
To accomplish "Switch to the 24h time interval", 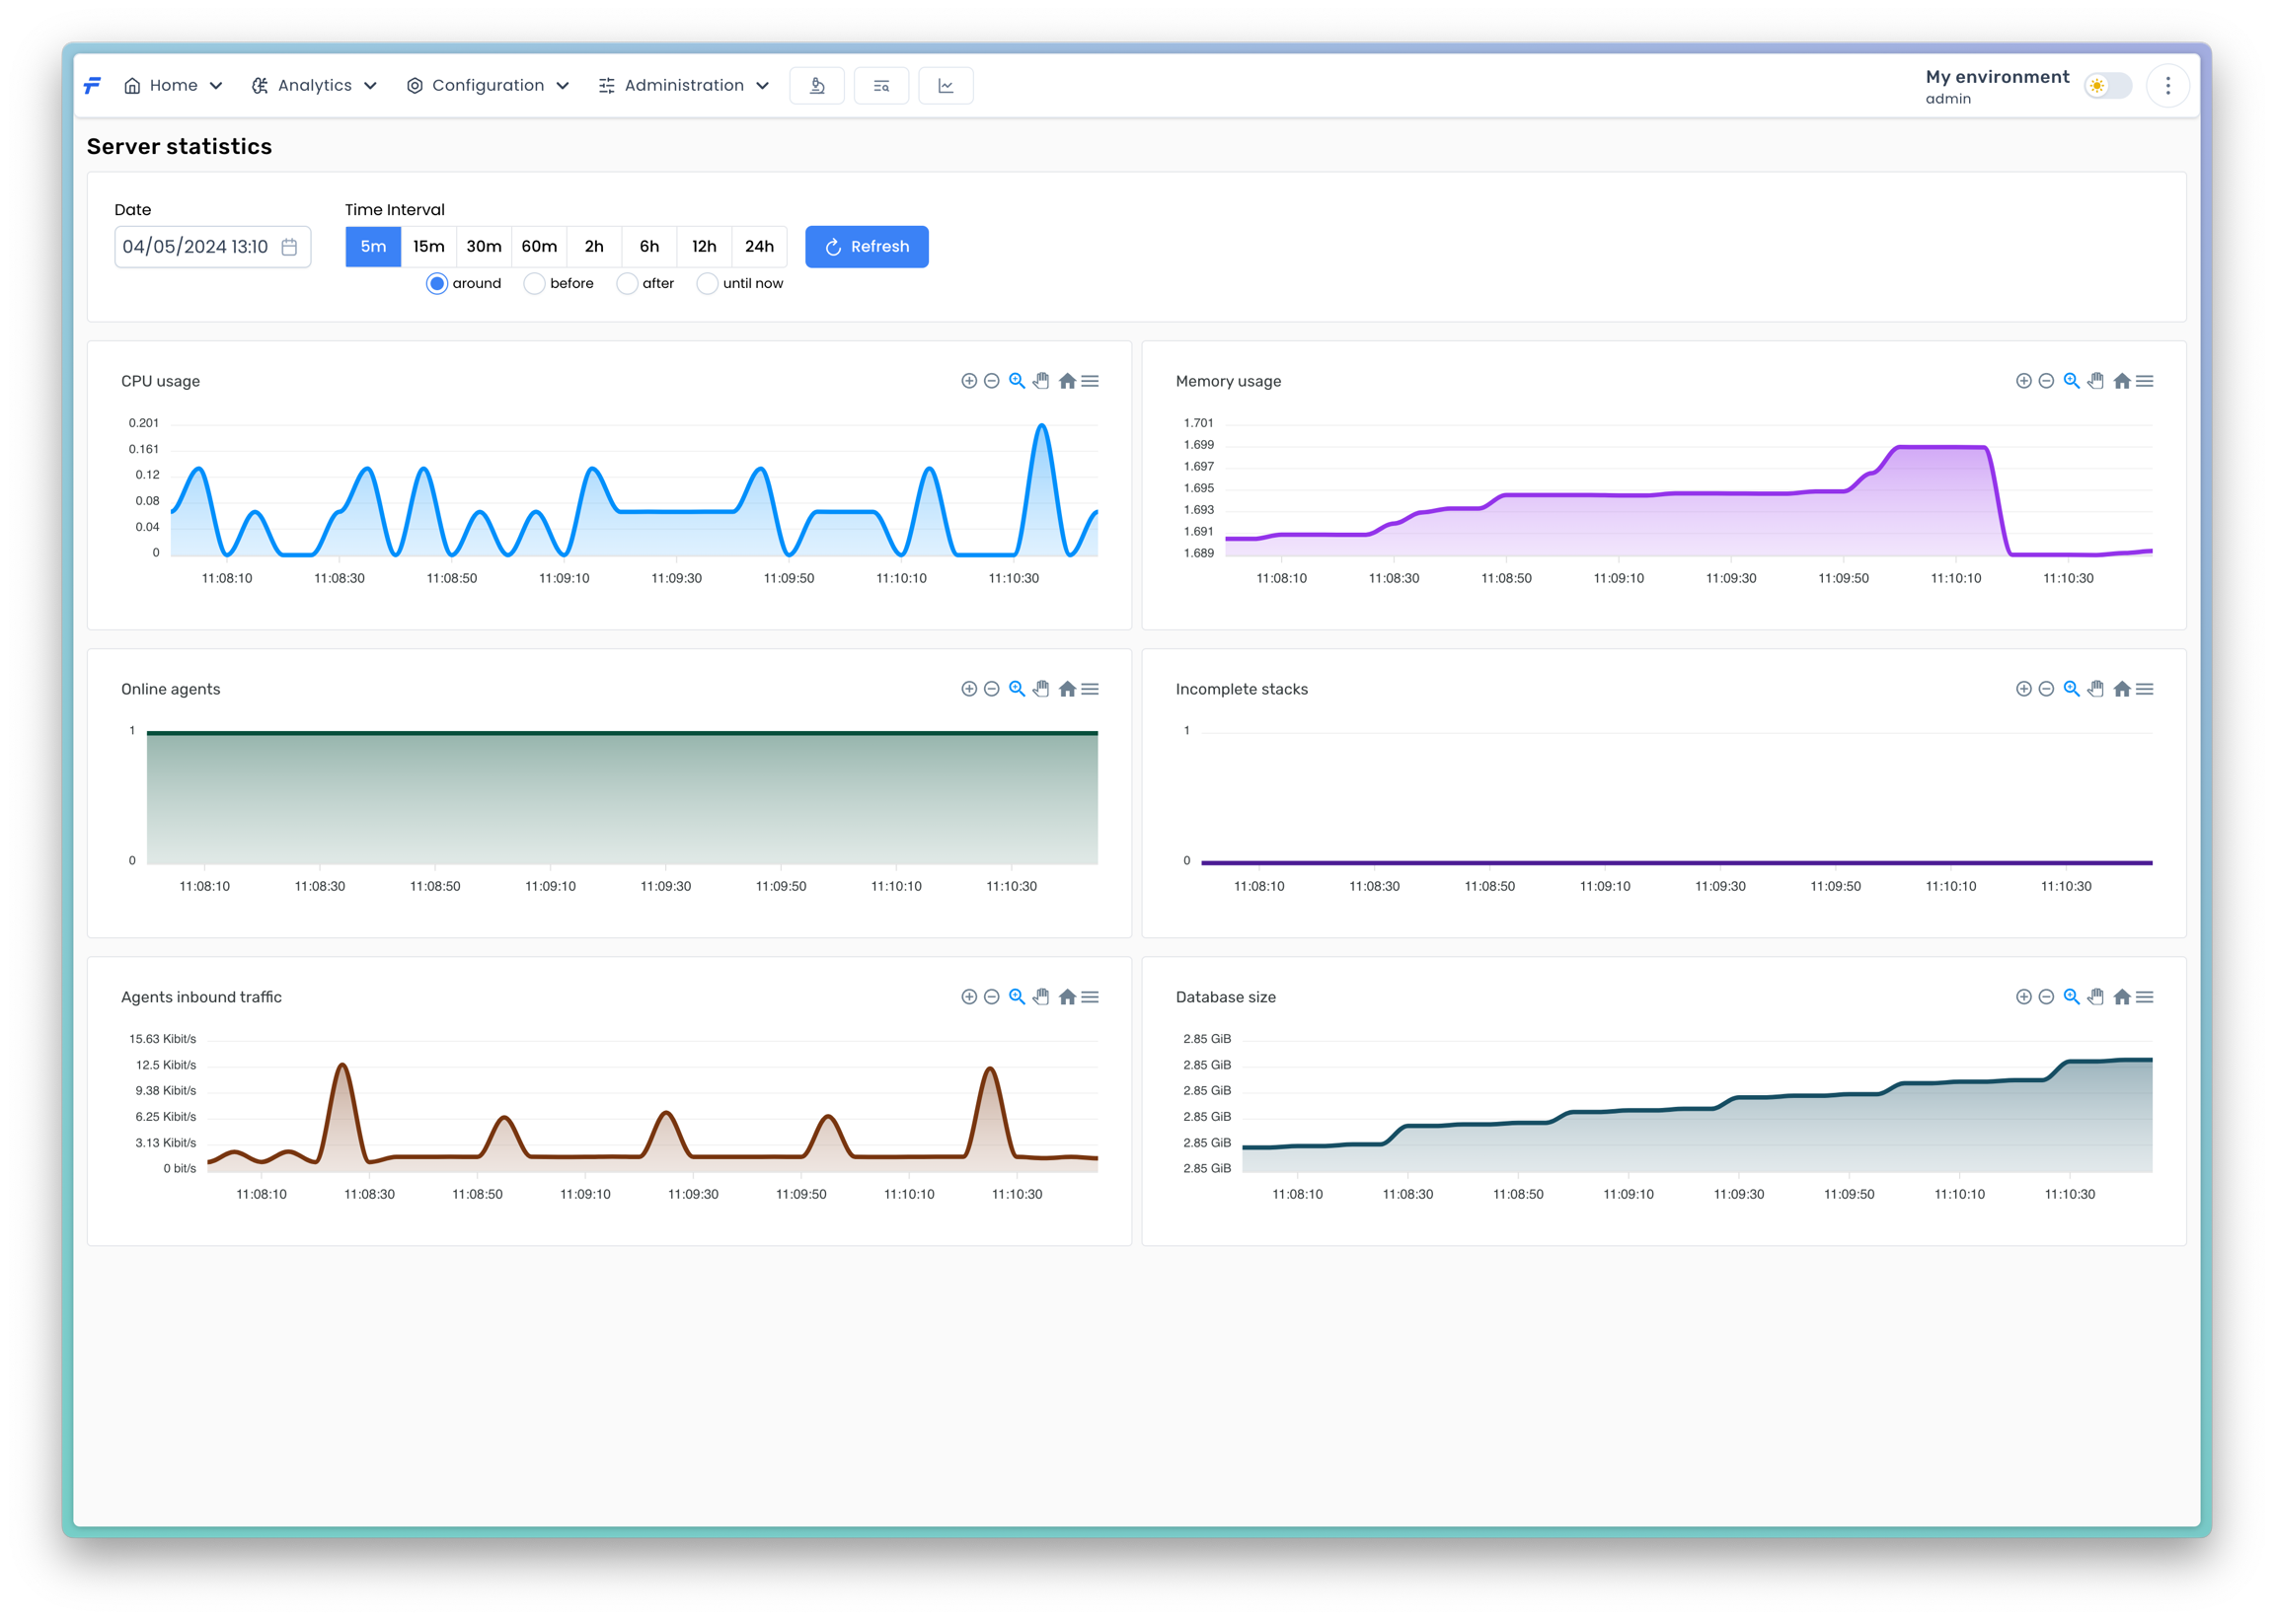I will point(759,247).
